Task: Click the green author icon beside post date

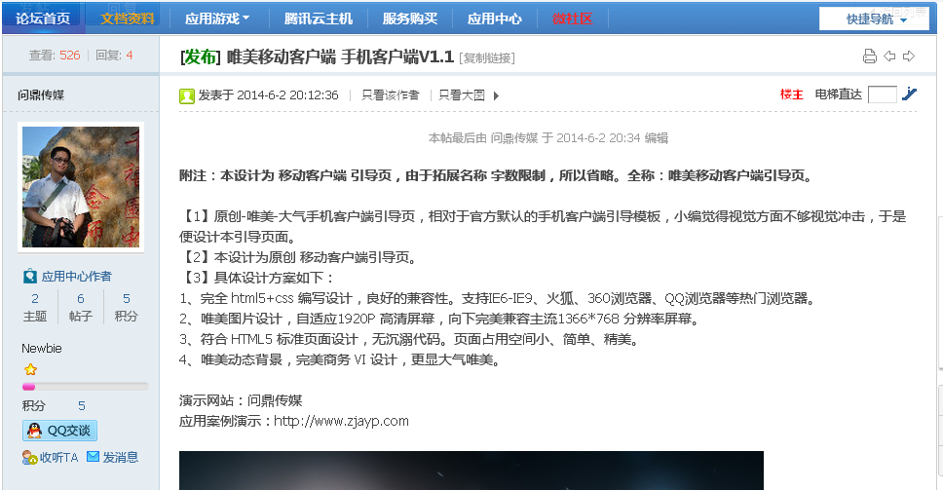Action: (x=186, y=95)
